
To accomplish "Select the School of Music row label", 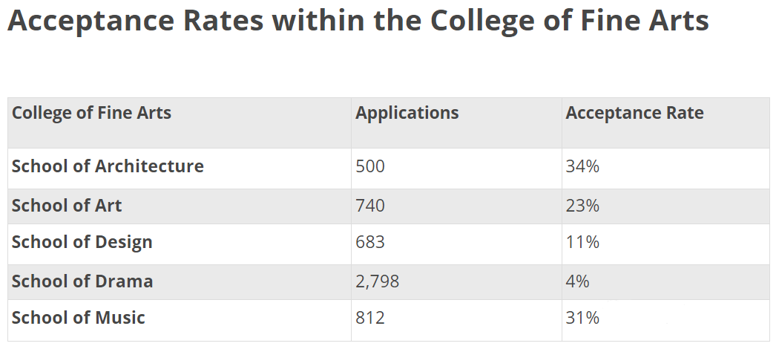I will pos(78,319).
